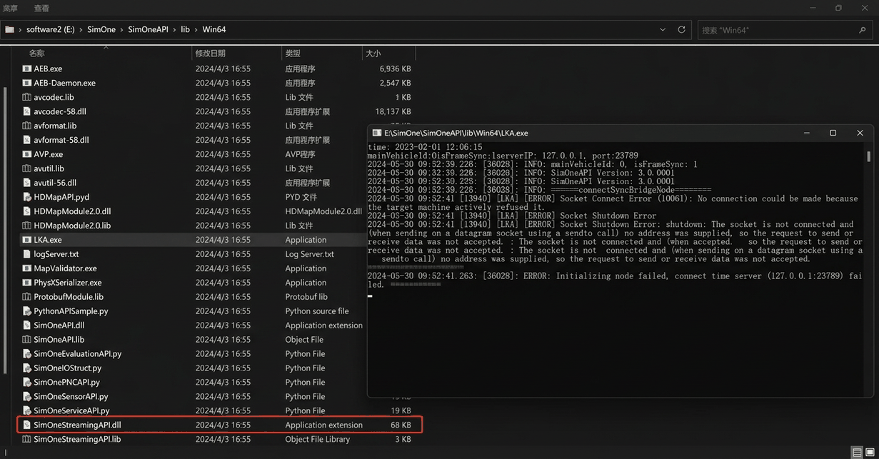Image resolution: width=879 pixels, height=459 pixels.
Task: Select the avutil-56.dll file icon
Action: tap(27, 183)
